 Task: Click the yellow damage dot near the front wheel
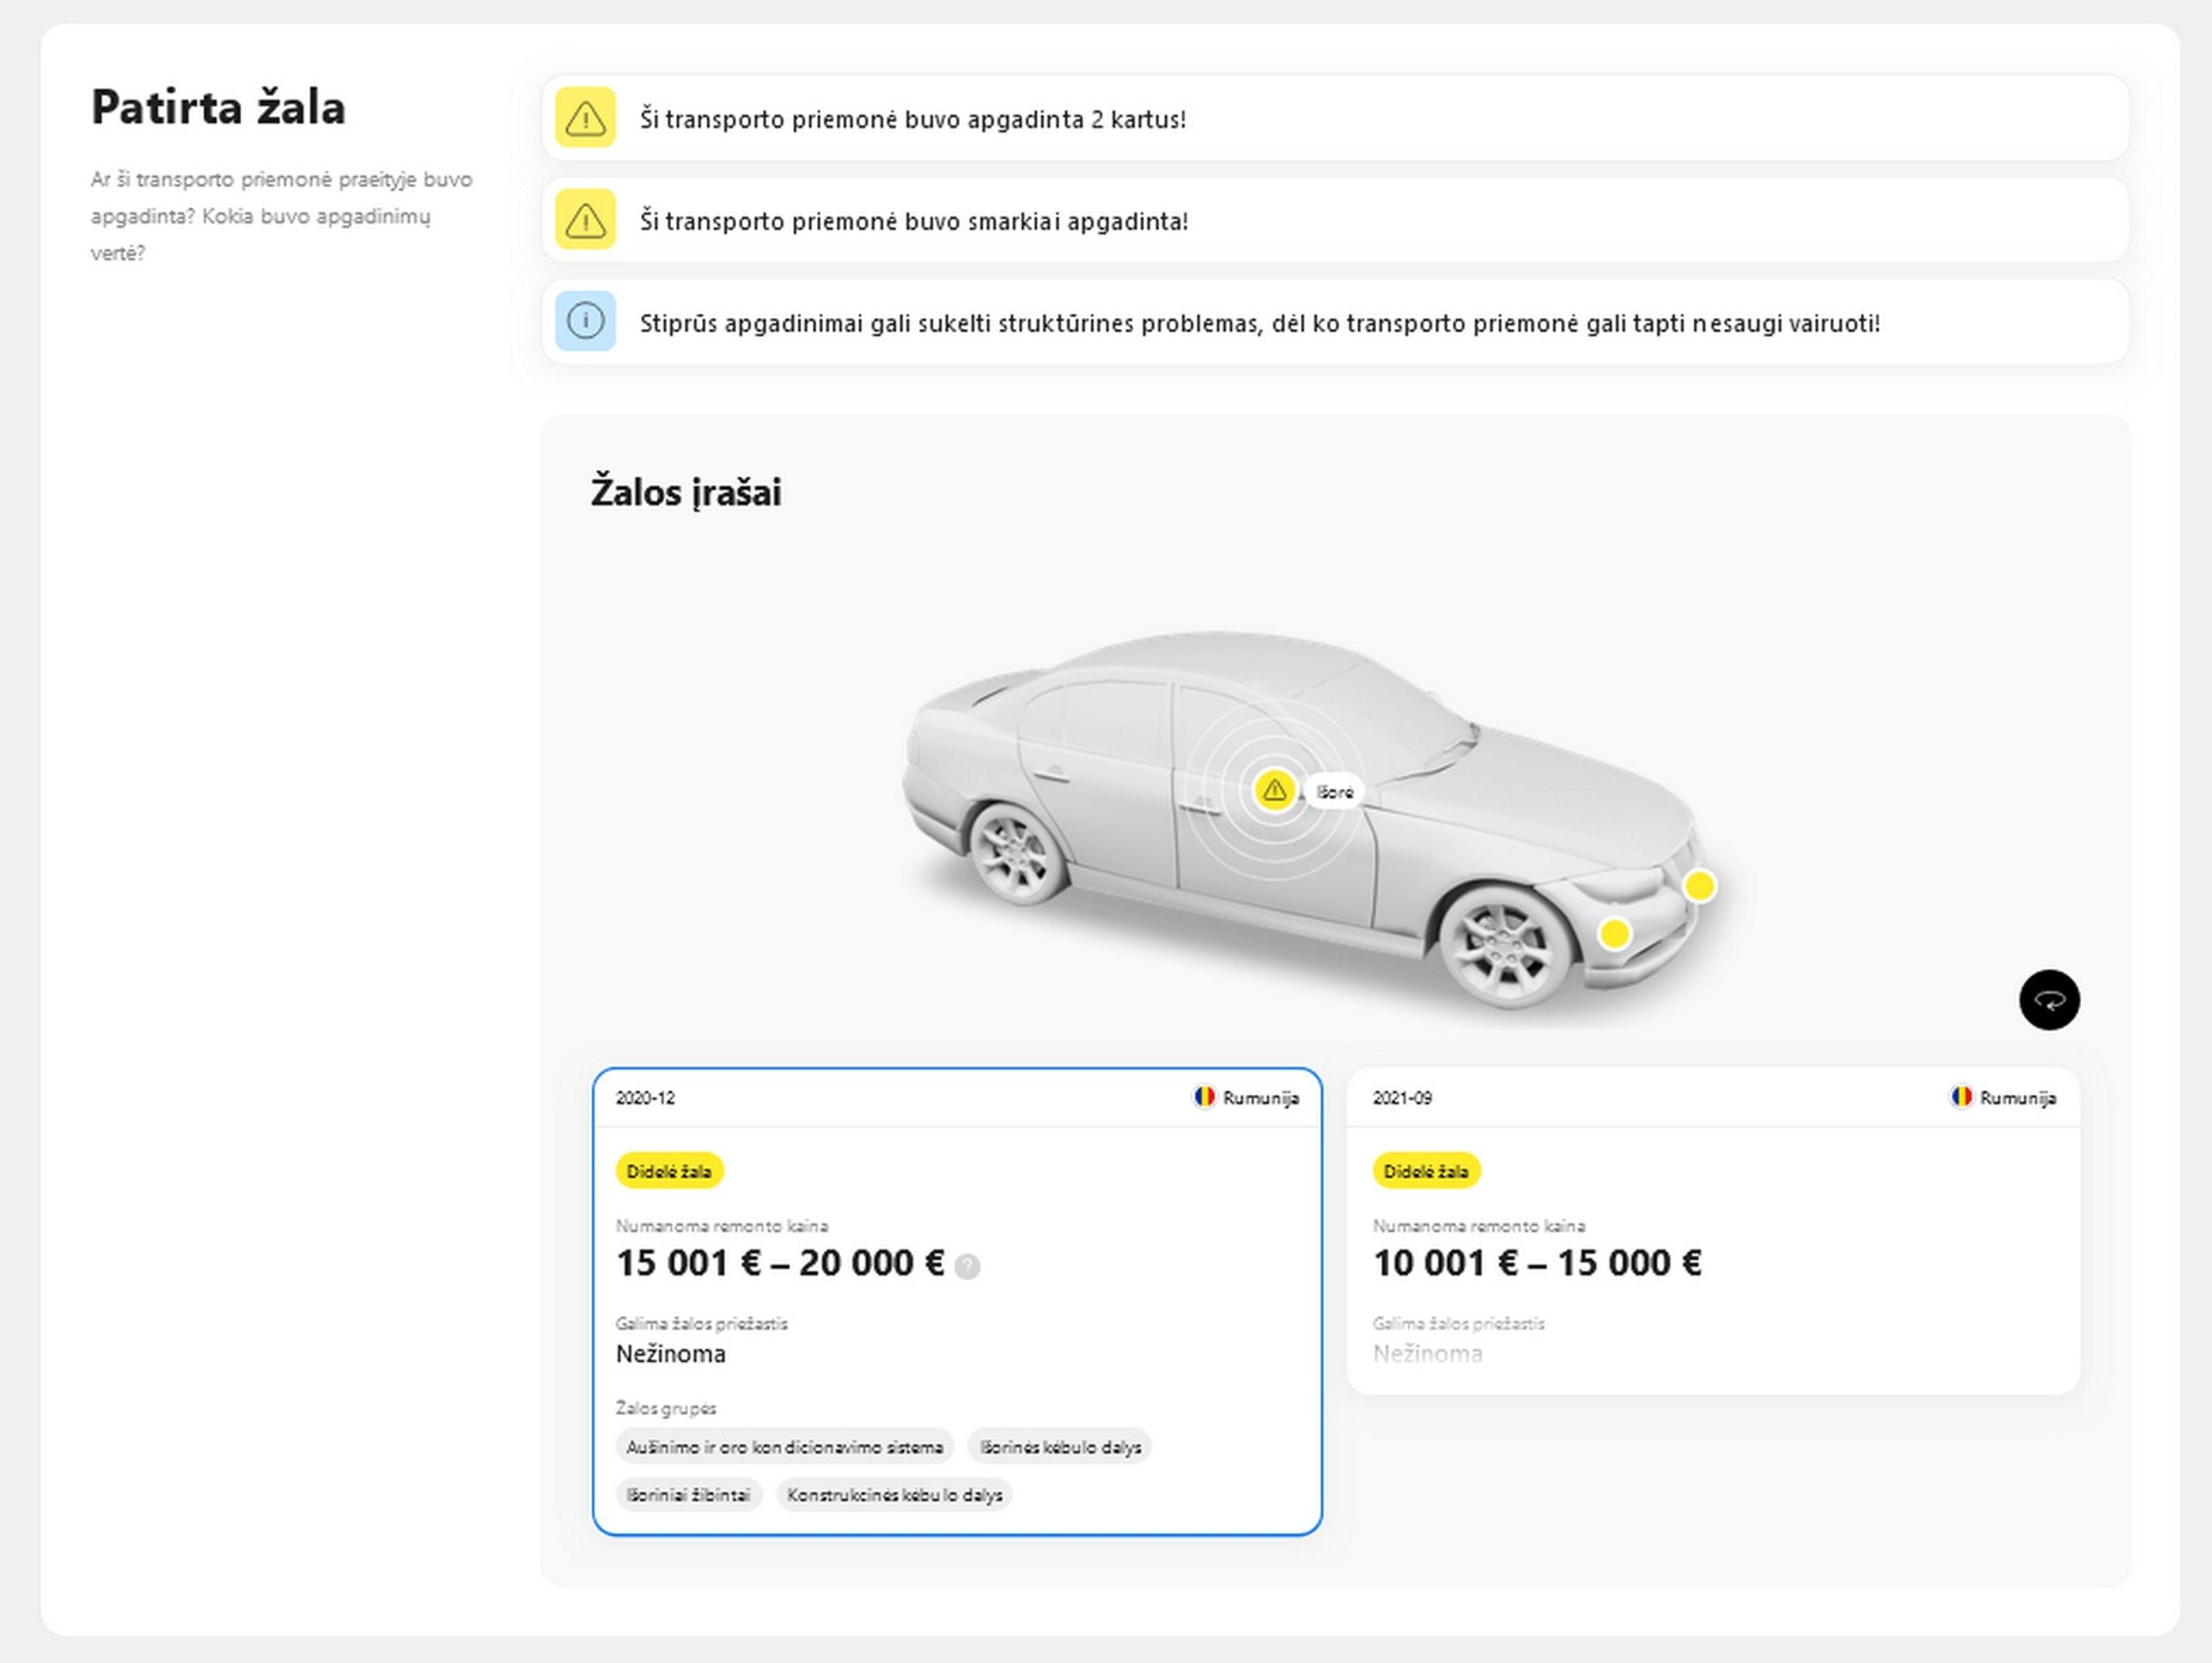pos(1614,934)
